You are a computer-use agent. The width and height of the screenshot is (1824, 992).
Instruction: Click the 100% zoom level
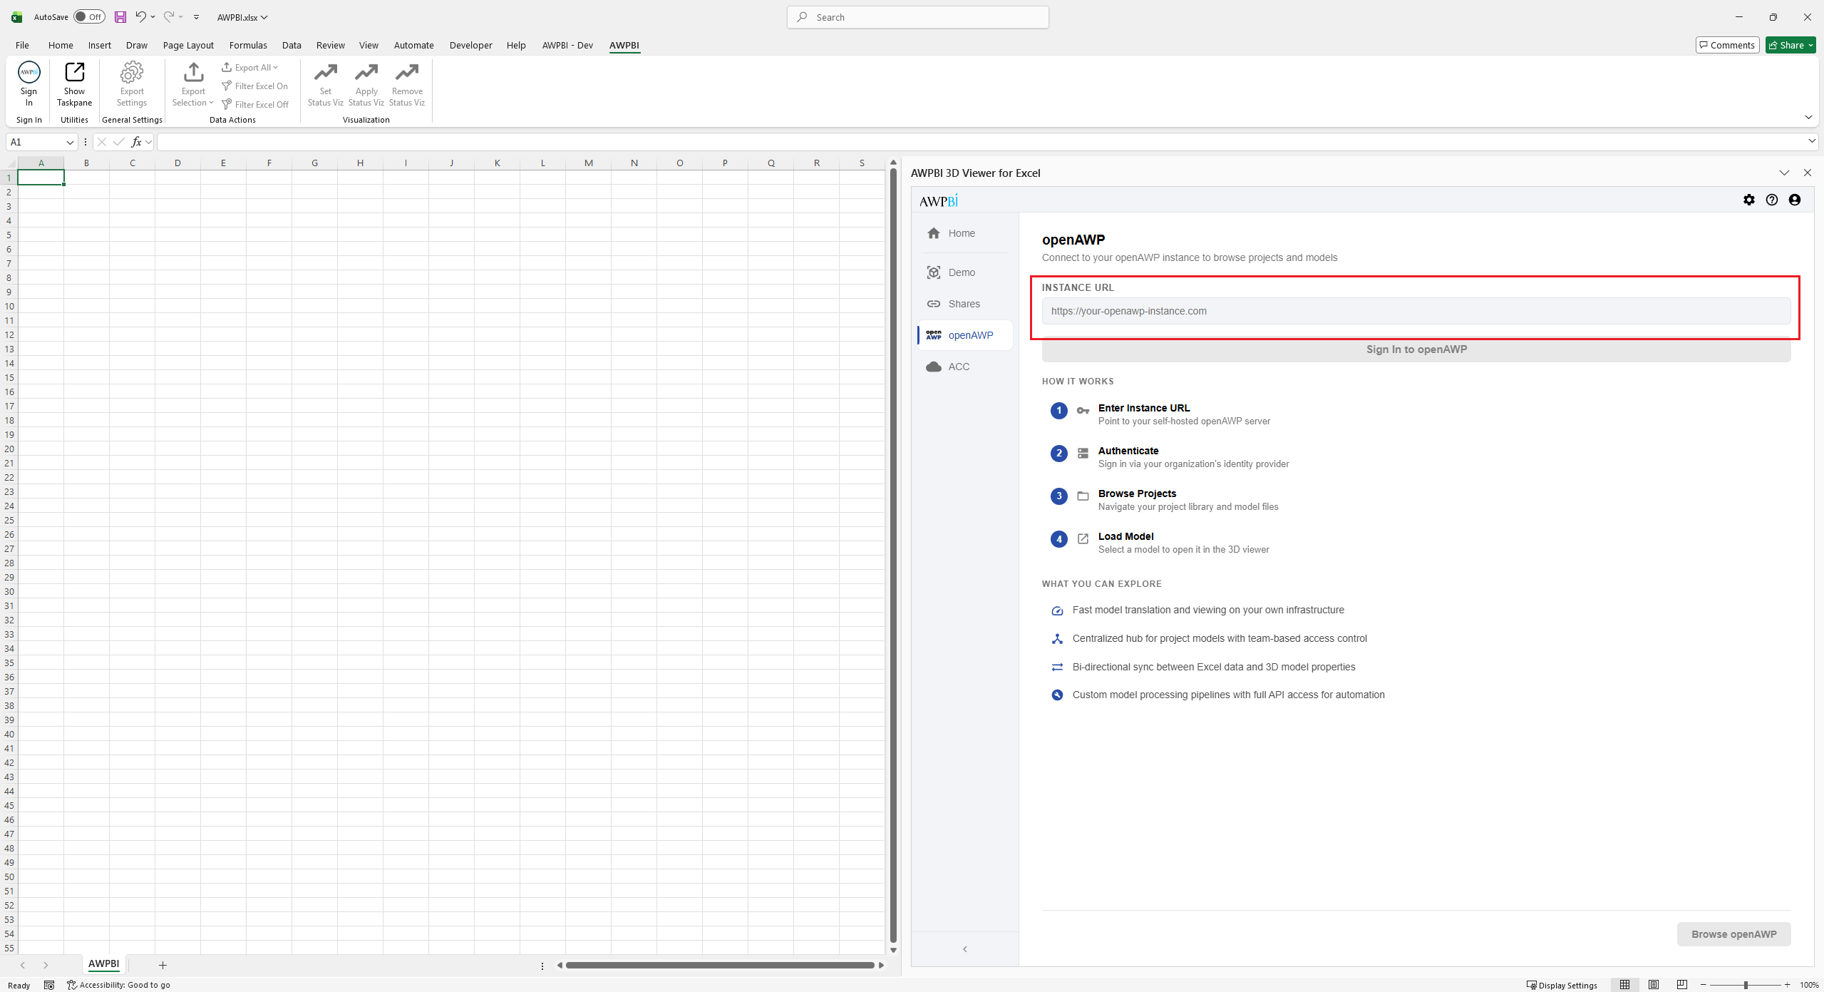(x=1809, y=985)
